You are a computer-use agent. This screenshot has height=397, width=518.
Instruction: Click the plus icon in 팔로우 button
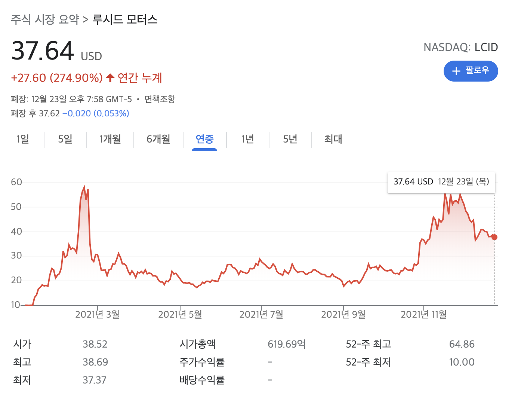[456, 71]
